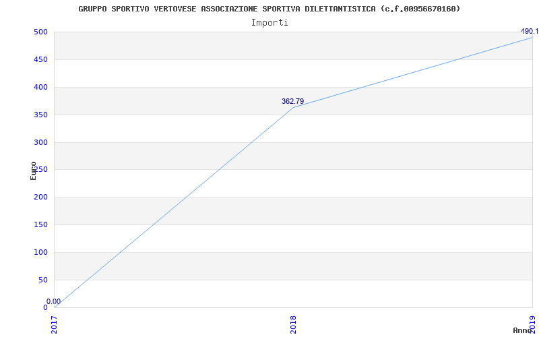Click the 50 y-axis tick label
The height and width of the screenshot is (337, 539).
42,280
